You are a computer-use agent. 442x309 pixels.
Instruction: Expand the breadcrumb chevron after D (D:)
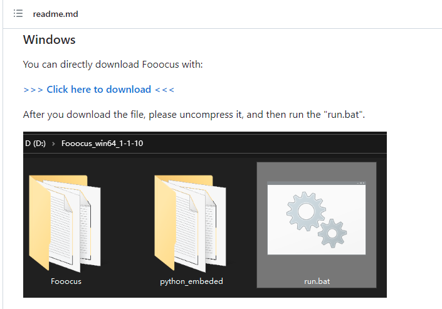point(53,144)
